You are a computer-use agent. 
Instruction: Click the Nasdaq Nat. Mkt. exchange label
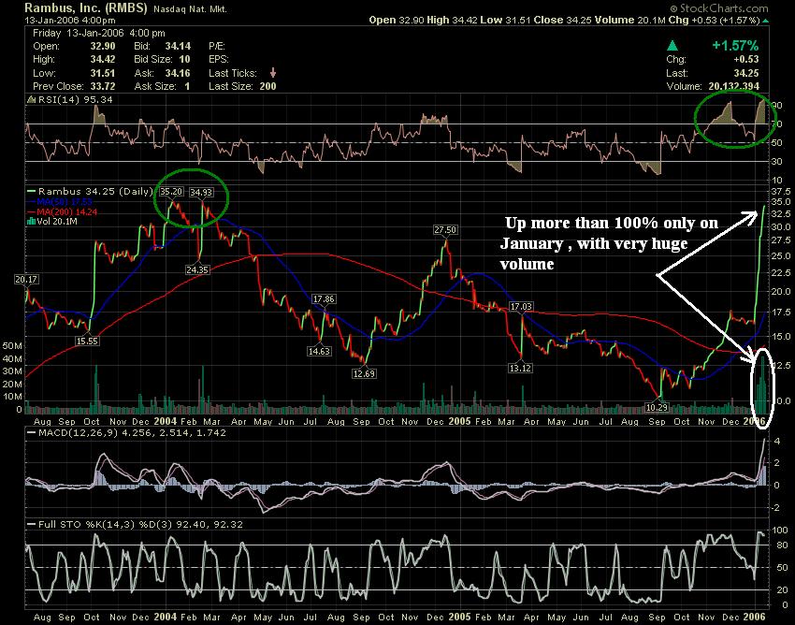pyautogui.click(x=190, y=9)
